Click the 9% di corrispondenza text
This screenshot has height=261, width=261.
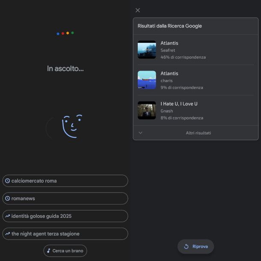(x=182, y=87)
